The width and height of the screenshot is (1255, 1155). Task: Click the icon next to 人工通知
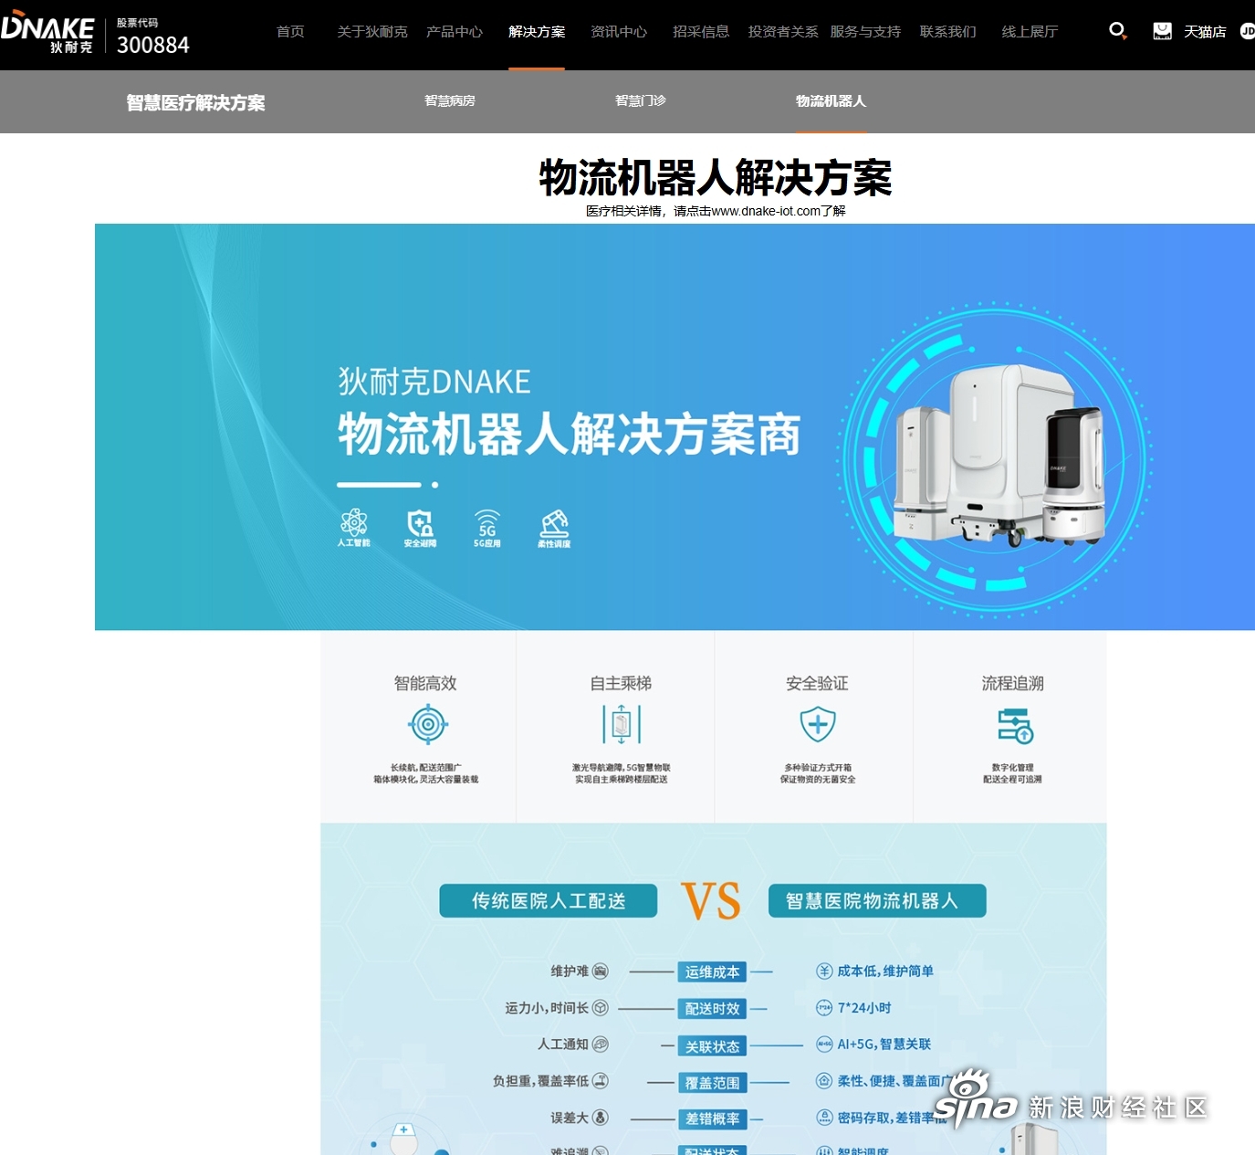click(x=601, y=1045)
